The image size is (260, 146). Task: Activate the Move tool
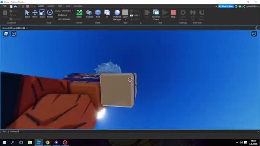[x=35, y=14]
